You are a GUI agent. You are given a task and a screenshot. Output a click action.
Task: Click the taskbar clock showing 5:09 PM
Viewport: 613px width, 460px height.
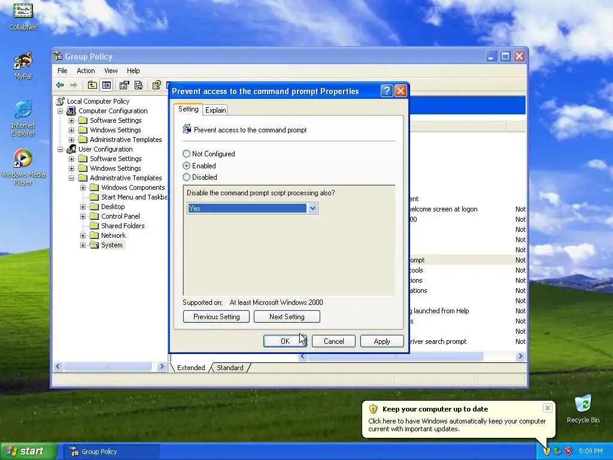[590, 451]
